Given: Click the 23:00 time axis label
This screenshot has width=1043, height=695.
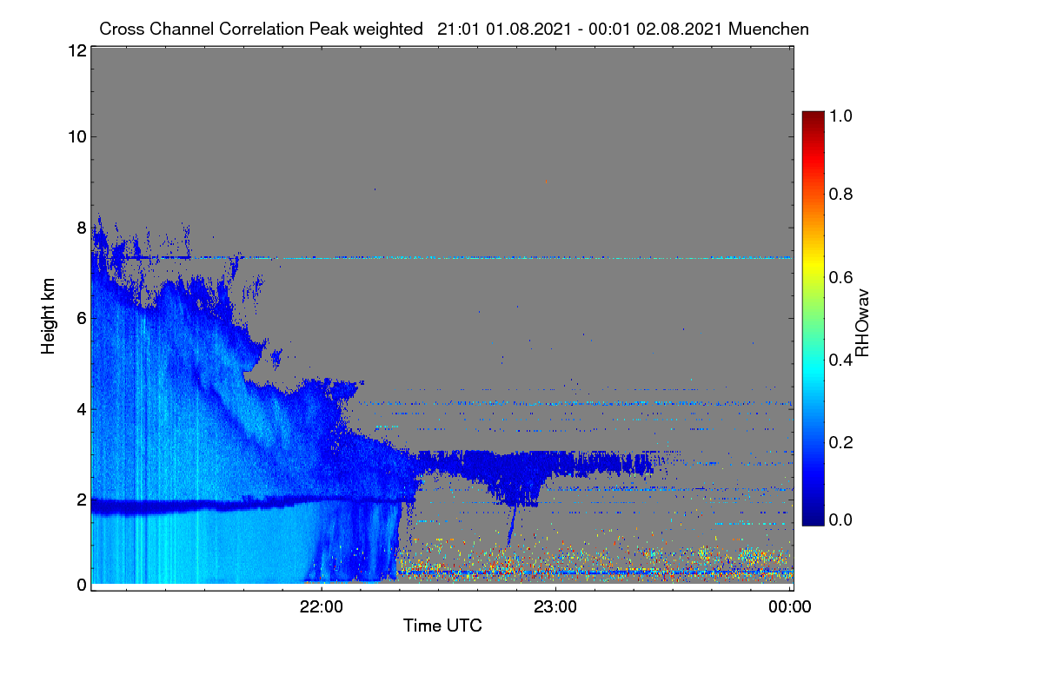Looking at the screenshot, I should tap(555, 607).
